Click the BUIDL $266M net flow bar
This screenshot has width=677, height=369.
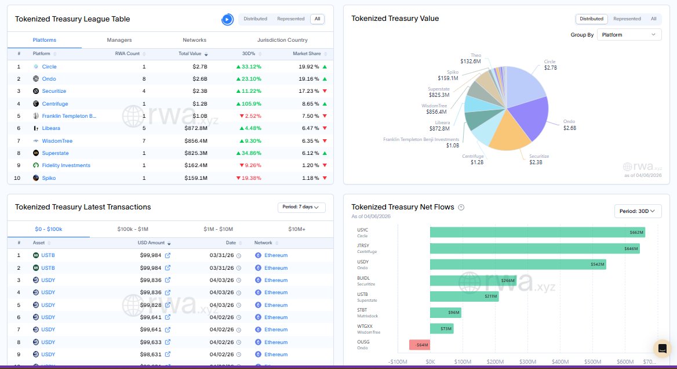click(473, 280)
